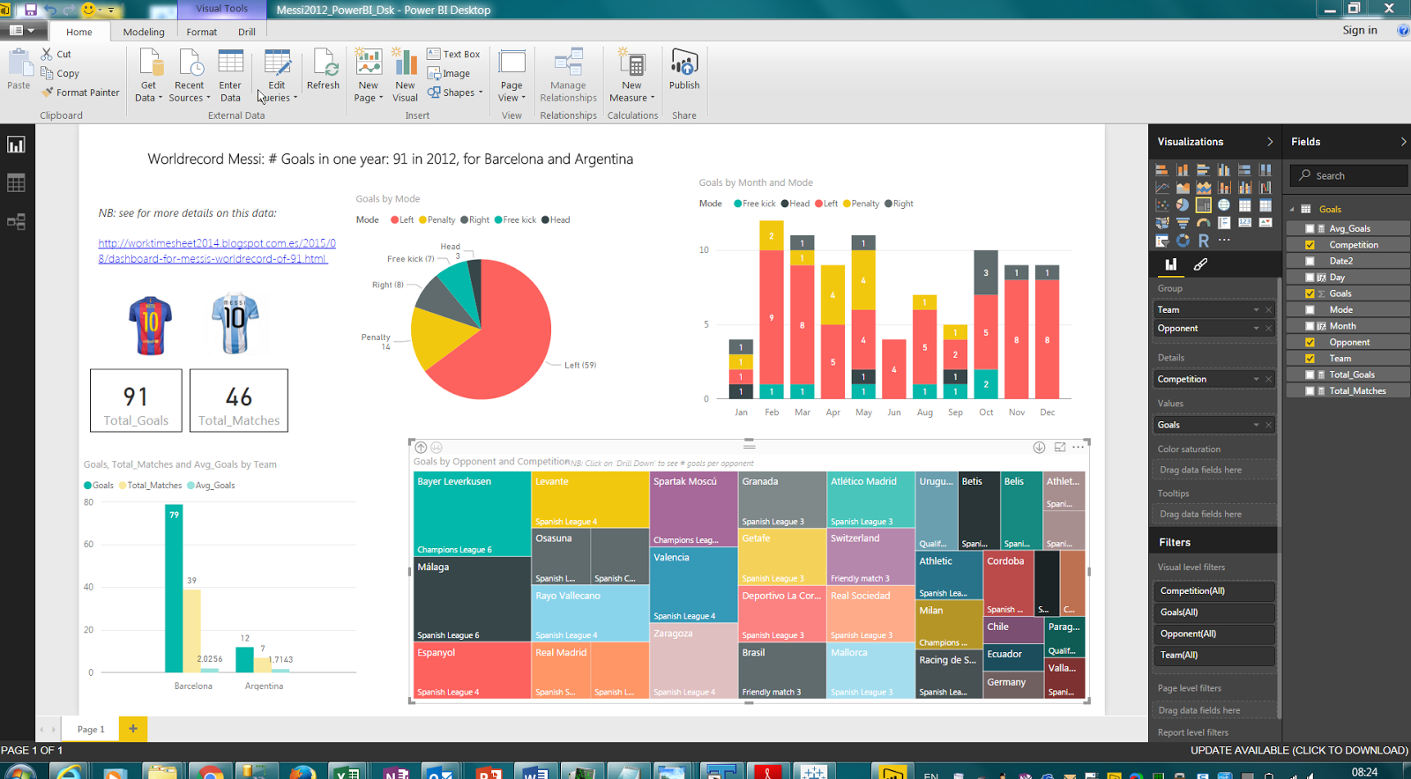Open the Drill ribbon tab
Image resolution: width=1411 pixels, height=779 pixels.
[x=247, y=32]
